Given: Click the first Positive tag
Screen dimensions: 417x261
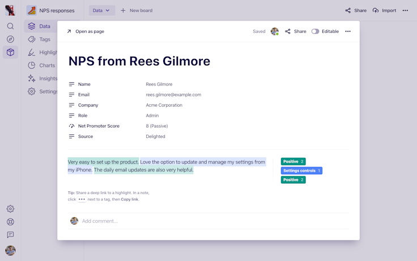Looking at the screenshot, I should (293, 161).
